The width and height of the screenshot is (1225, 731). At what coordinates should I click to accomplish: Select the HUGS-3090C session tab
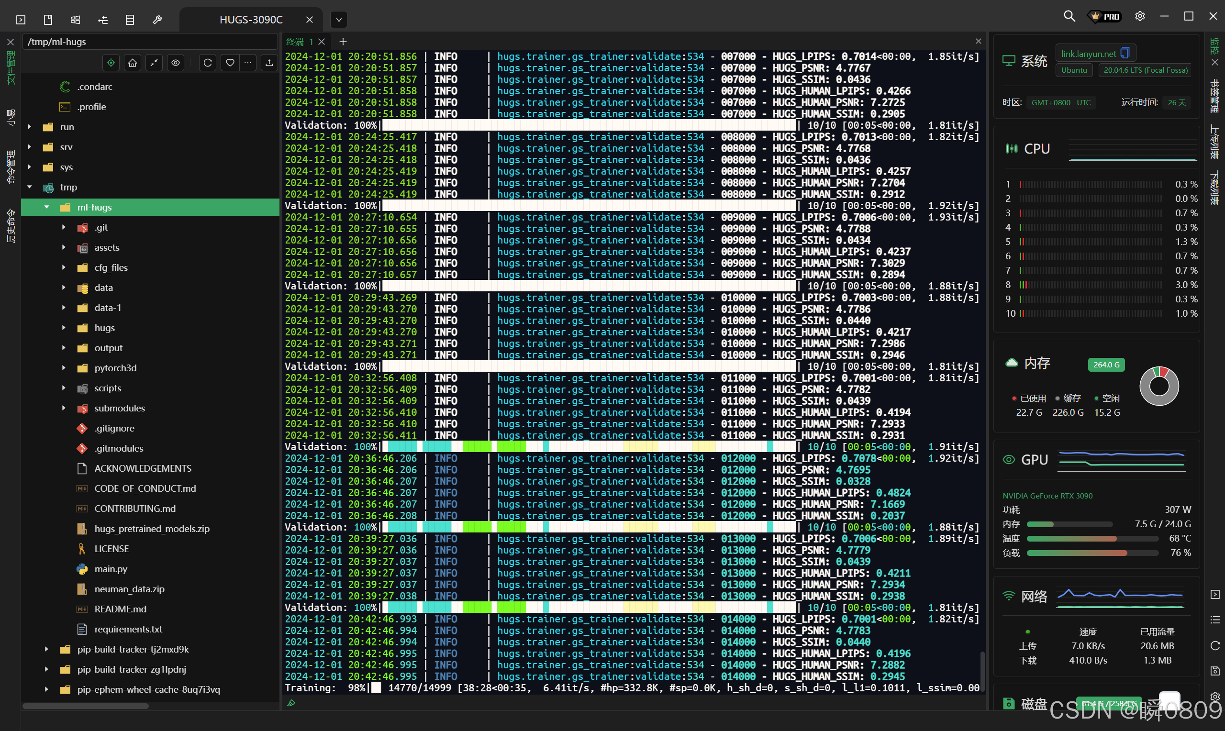(x=251, y=20)
